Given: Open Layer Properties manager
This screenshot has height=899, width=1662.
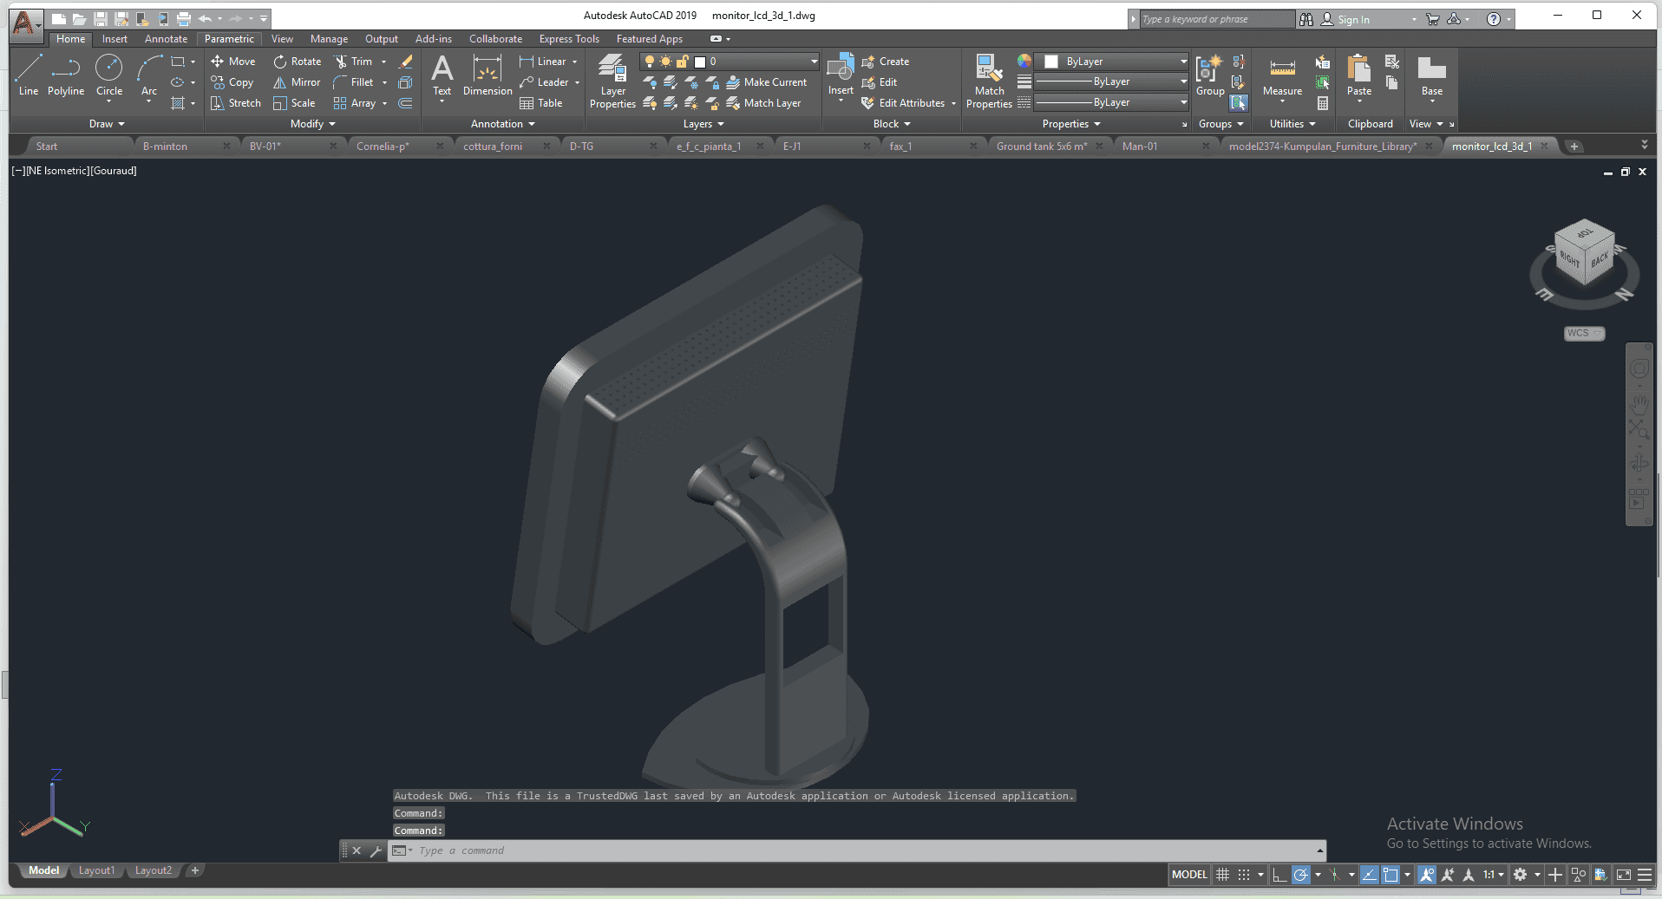Looking at the screenshot, I should coord(612,81).
